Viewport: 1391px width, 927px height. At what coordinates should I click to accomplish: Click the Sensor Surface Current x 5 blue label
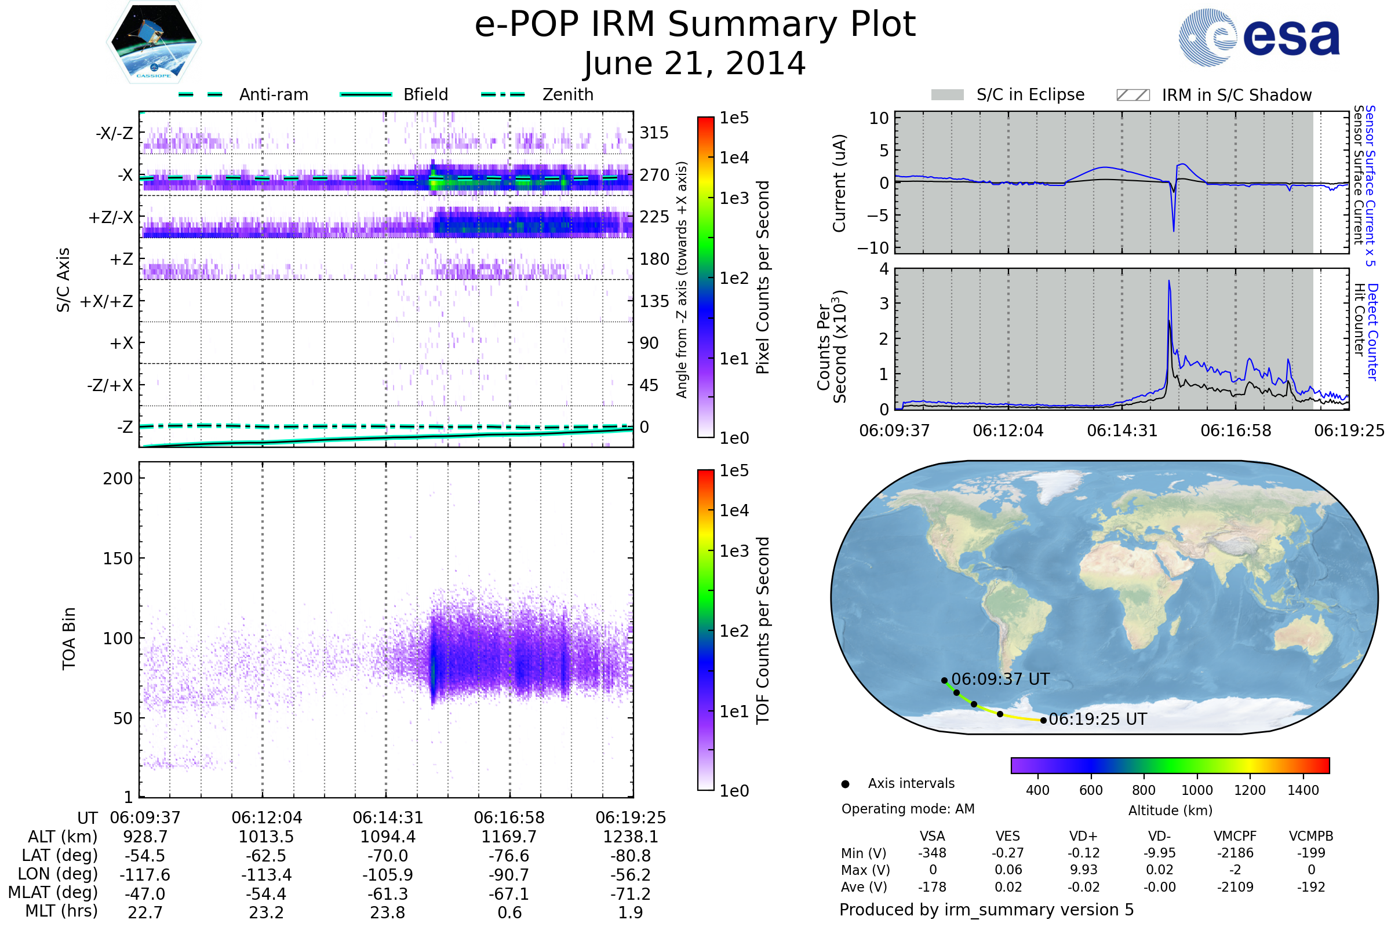[1370, 185]
